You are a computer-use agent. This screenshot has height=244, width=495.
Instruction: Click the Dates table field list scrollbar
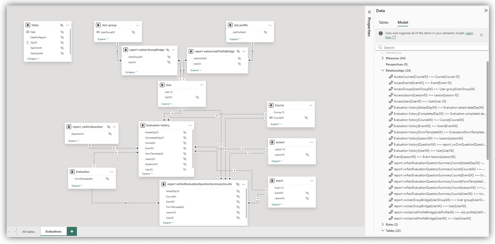[71, 41]
